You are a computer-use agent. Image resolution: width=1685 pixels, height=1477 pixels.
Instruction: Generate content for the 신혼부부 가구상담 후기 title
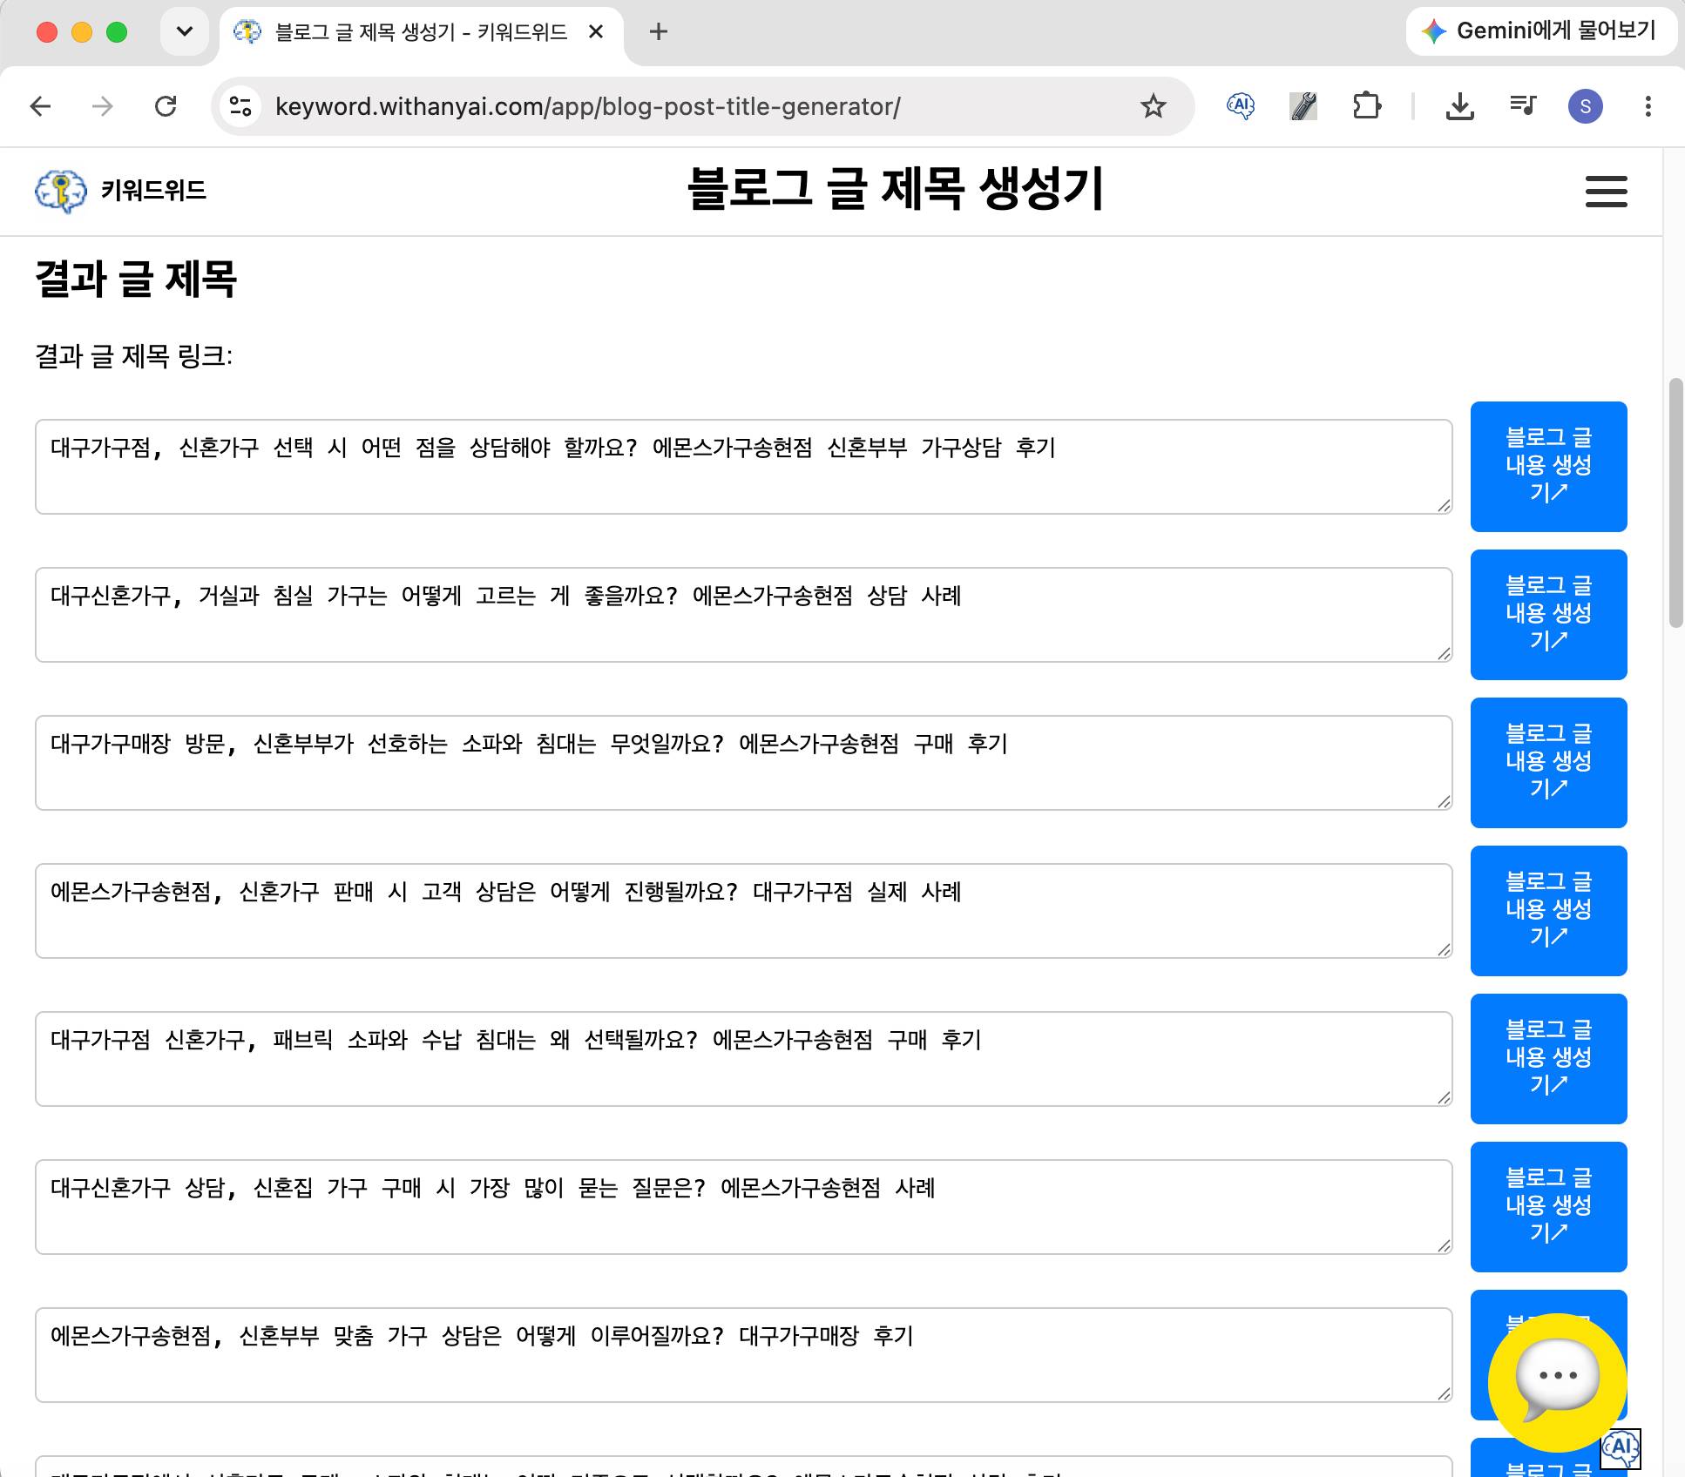tap(1548, 467)
